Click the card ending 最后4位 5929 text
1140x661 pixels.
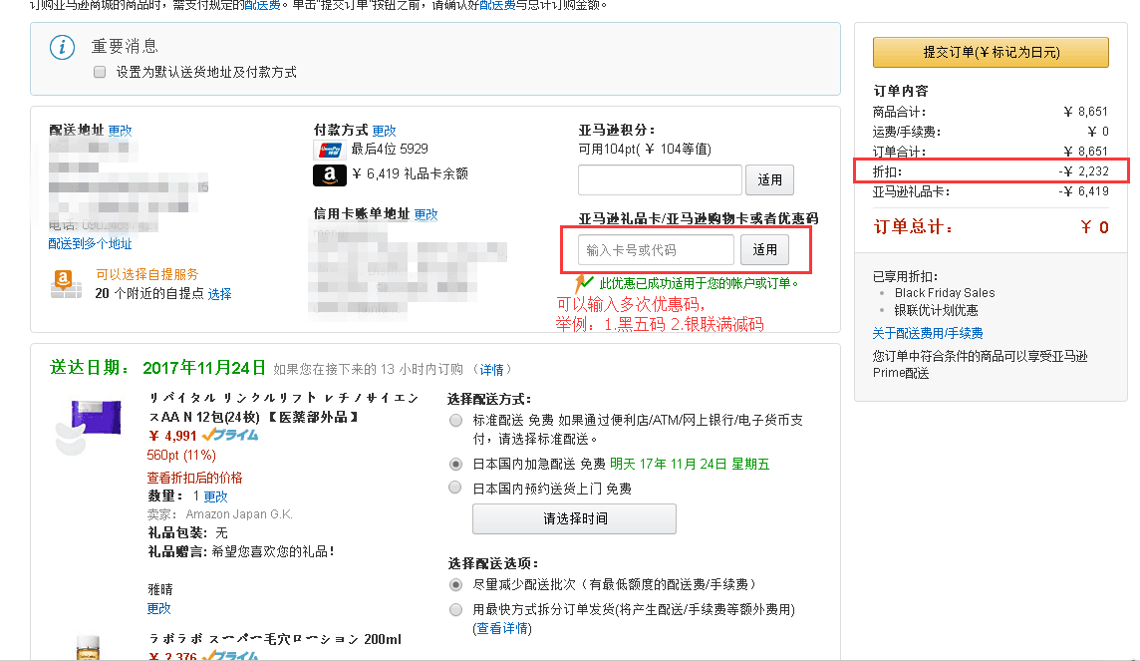pos(390,150)
